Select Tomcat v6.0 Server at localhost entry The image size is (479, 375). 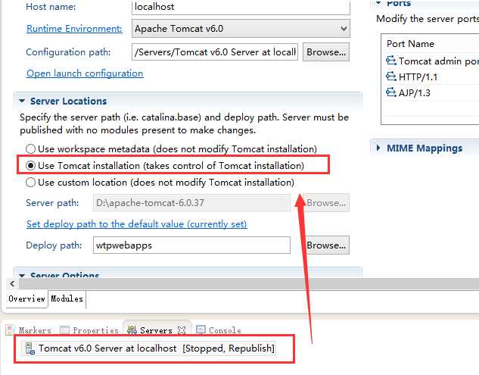tap(149, 348)
